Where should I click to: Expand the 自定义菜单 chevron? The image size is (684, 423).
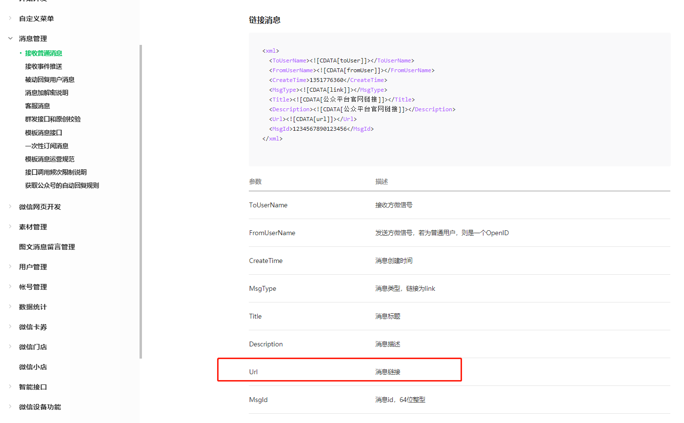coord(10,18)
